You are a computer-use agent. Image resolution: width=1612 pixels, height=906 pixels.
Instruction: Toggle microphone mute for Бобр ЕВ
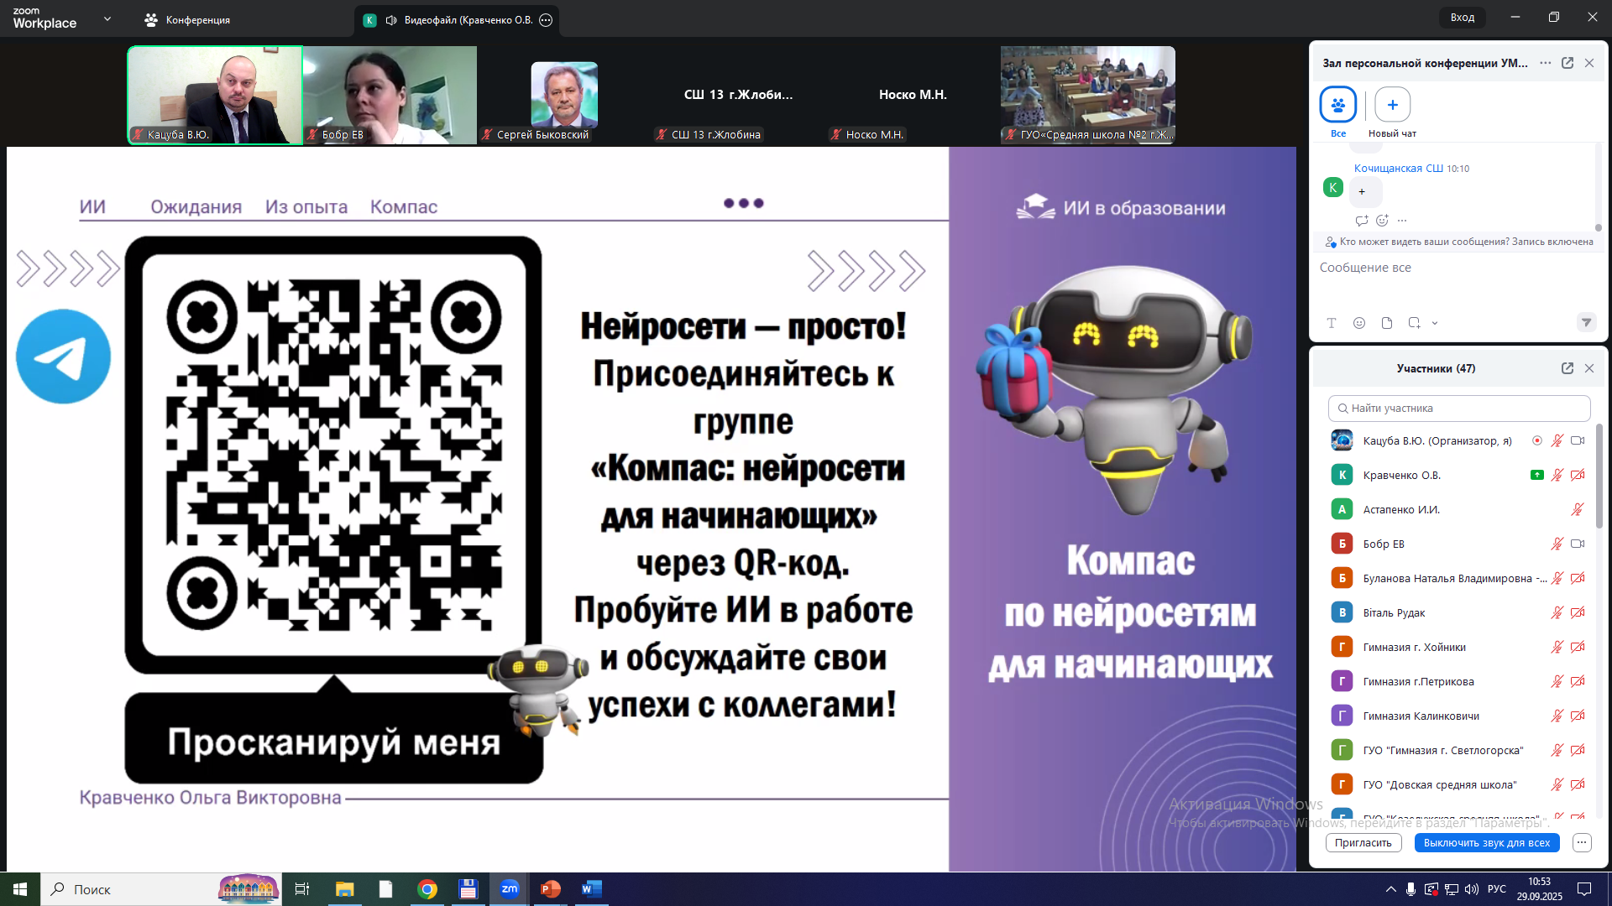(1557, 544)
